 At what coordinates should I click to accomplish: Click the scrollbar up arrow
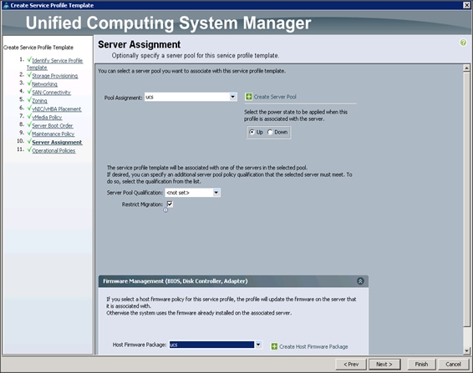click(466, 68)
